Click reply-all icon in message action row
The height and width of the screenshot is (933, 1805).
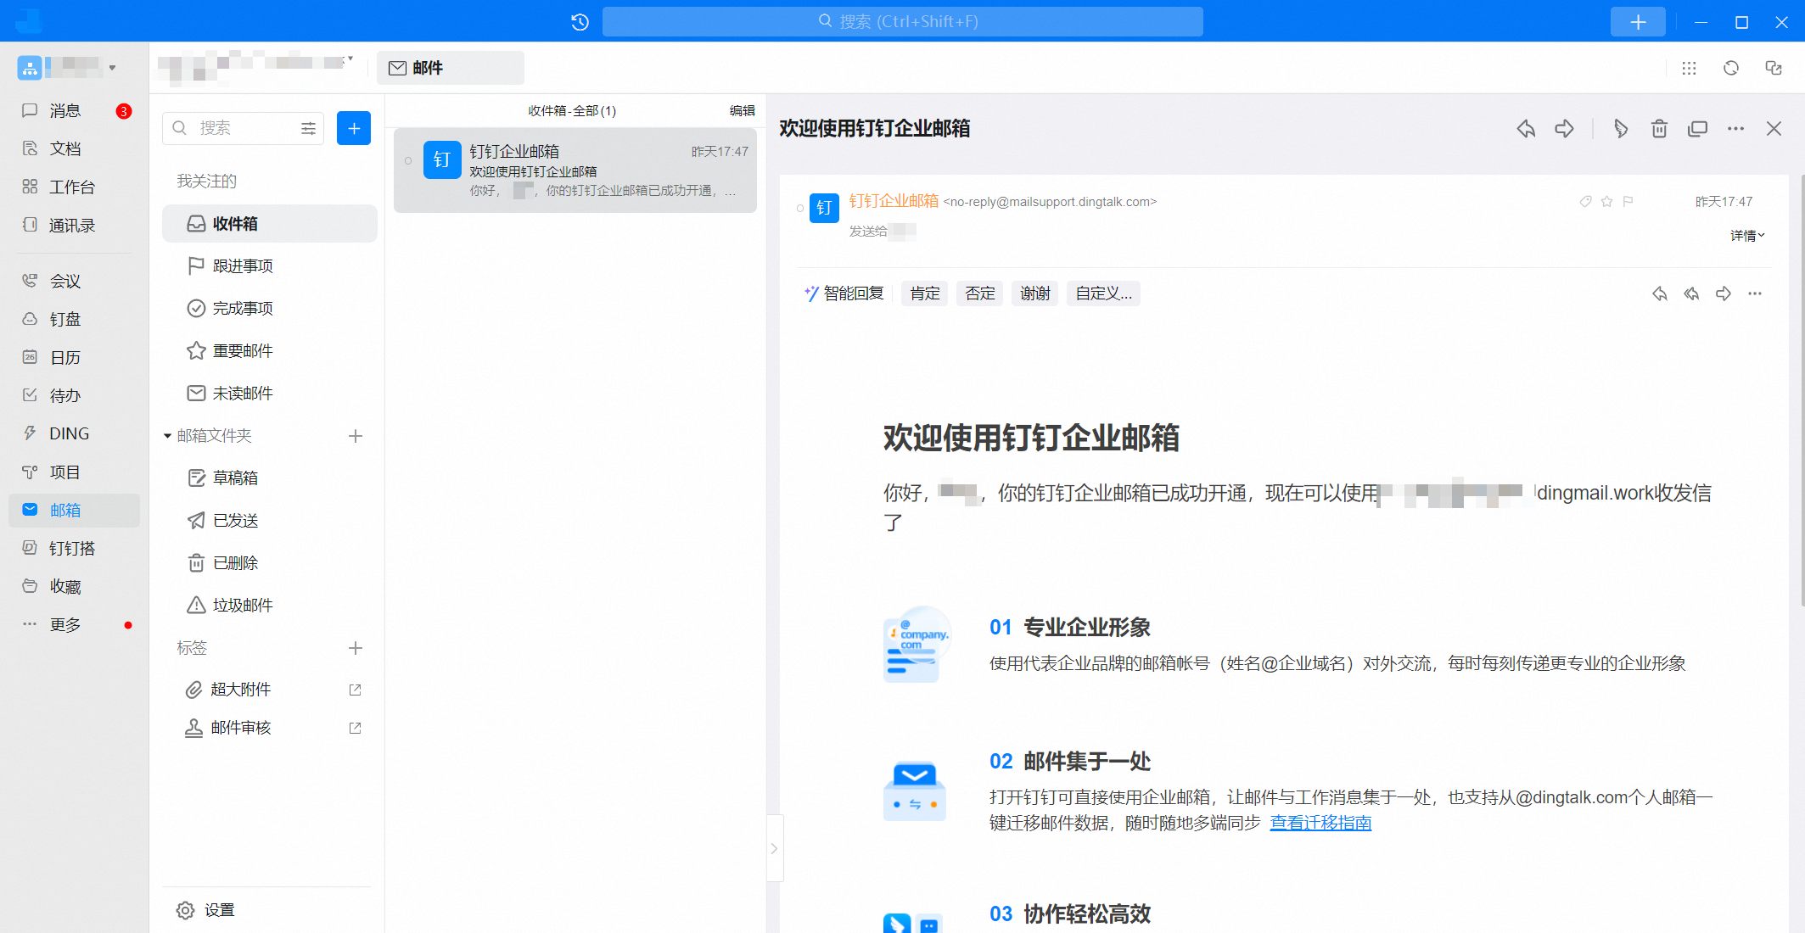pyautogui.click(x=1691, y=294)
